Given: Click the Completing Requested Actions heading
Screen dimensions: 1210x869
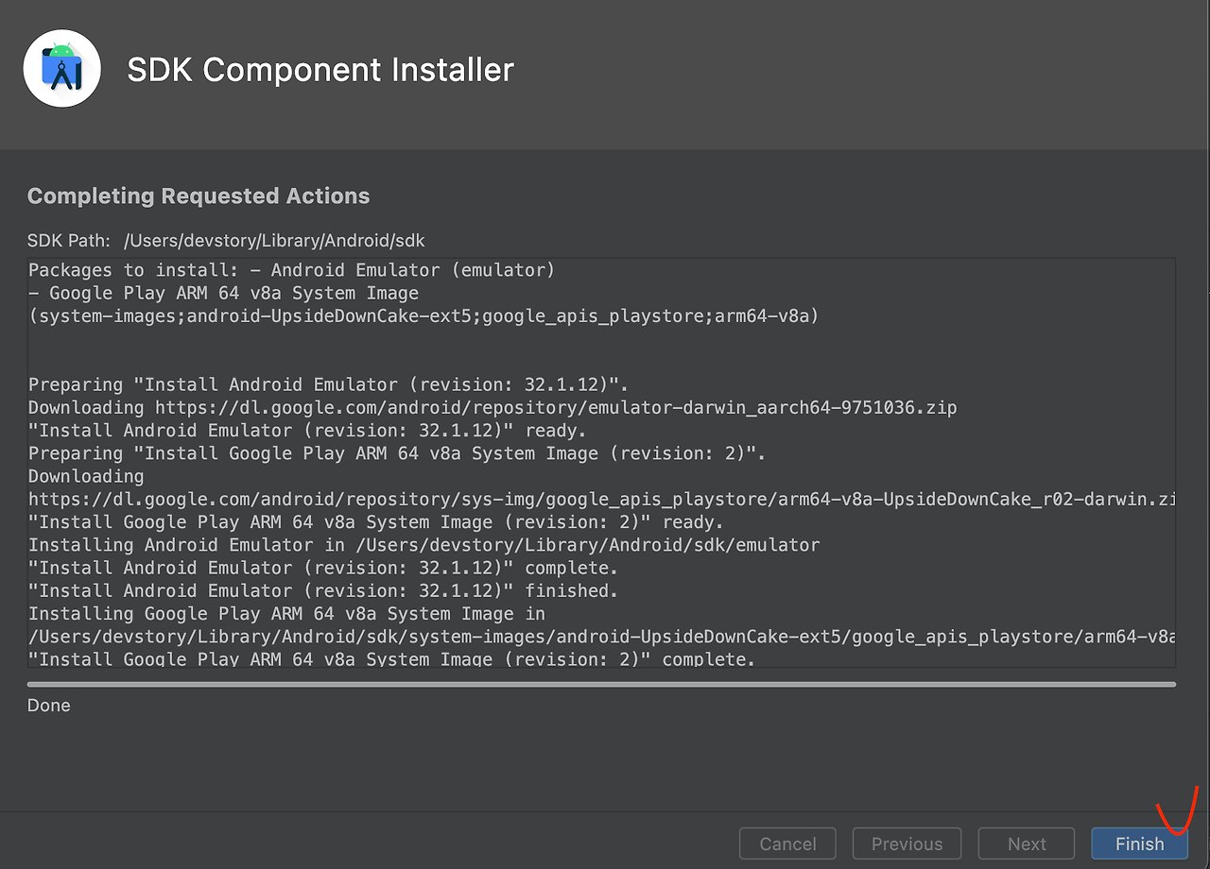Looking at the screenshot, I should pos(199,196).
